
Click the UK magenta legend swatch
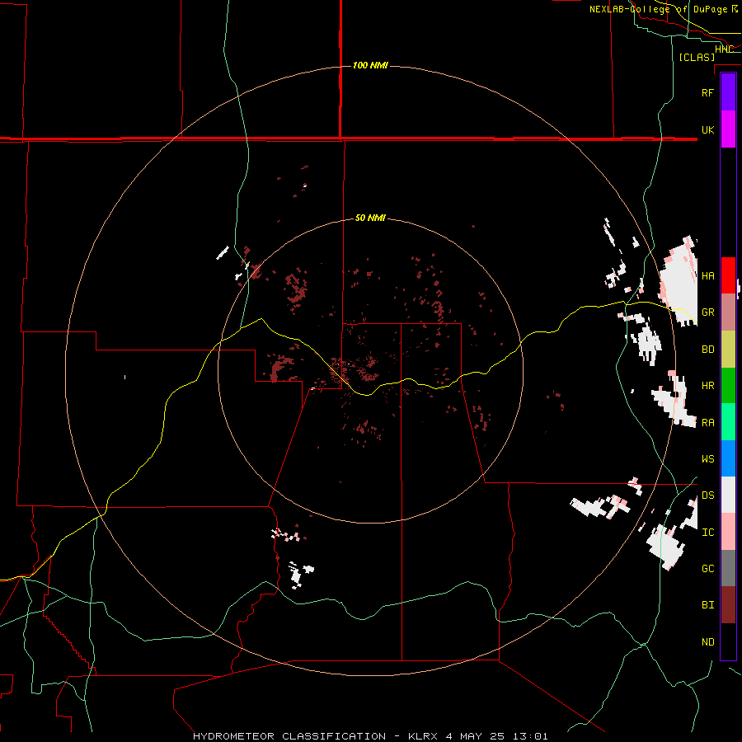pyautogui.click(x=728, y=129)
